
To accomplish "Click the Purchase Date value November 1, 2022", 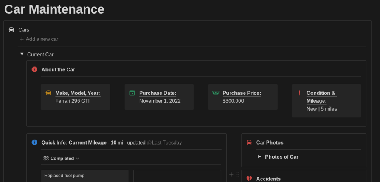I will pos(160,101).
